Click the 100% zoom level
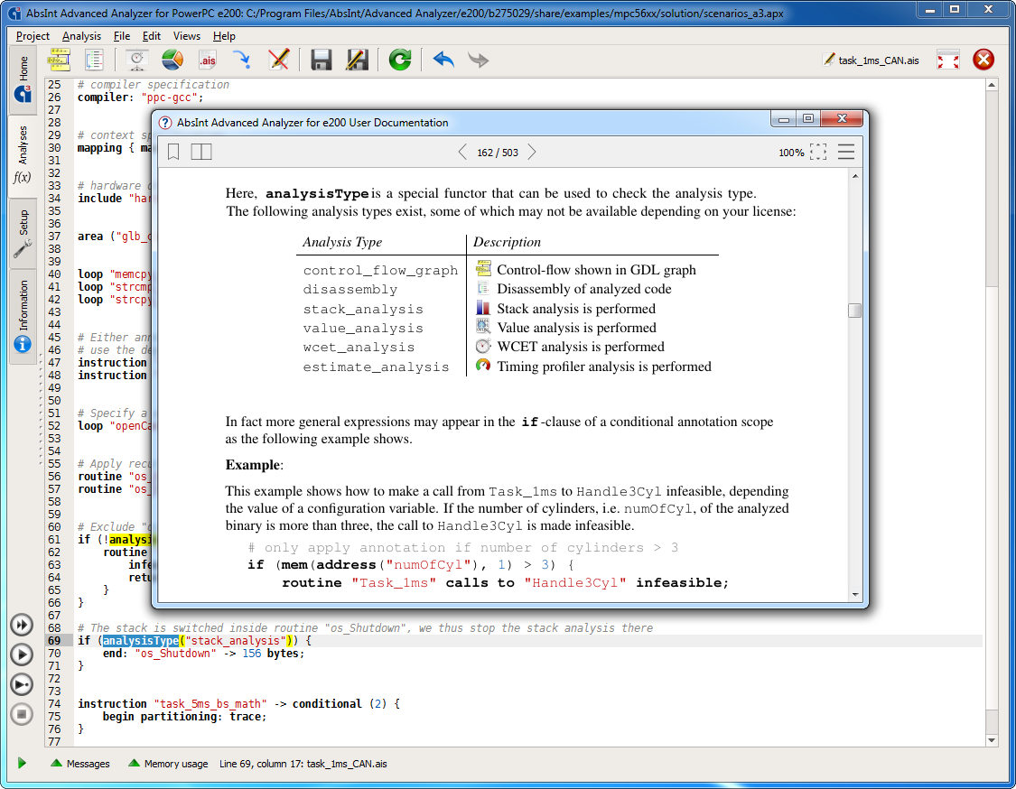This screenshot has height=789, width=1016. point(790,153)
